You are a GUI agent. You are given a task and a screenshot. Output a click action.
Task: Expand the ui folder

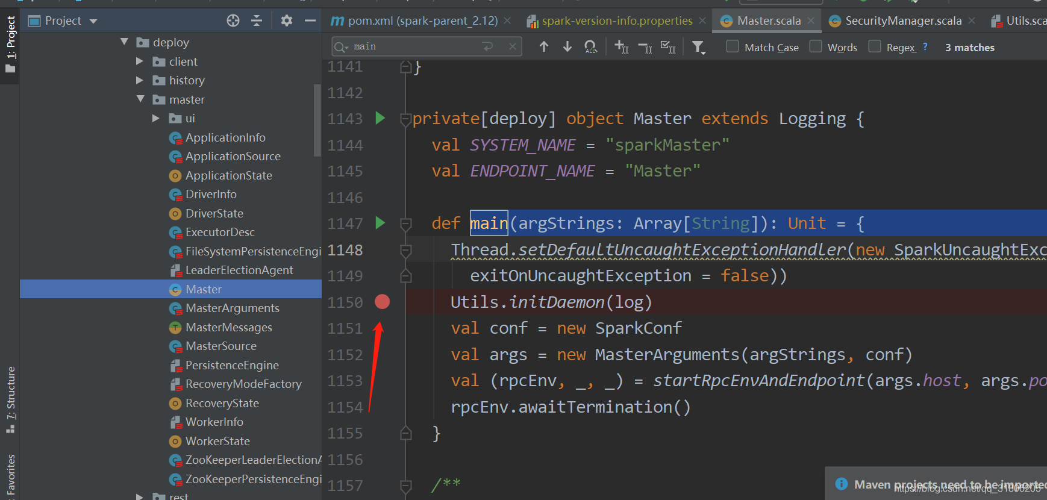tap(156, 118)
